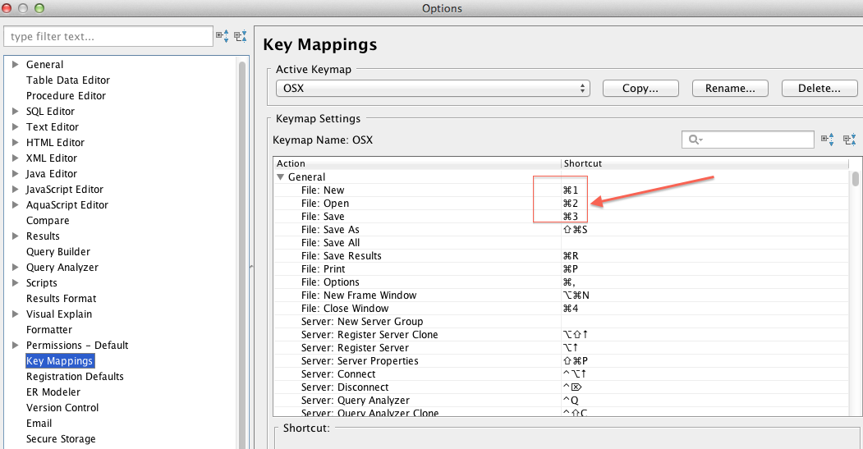The height and width of the screenshot is (449, 863).
Task: Select the File: Save All row
Action: [561, 243]
